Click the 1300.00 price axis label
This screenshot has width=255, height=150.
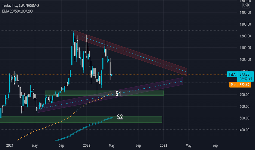point(245,24)
